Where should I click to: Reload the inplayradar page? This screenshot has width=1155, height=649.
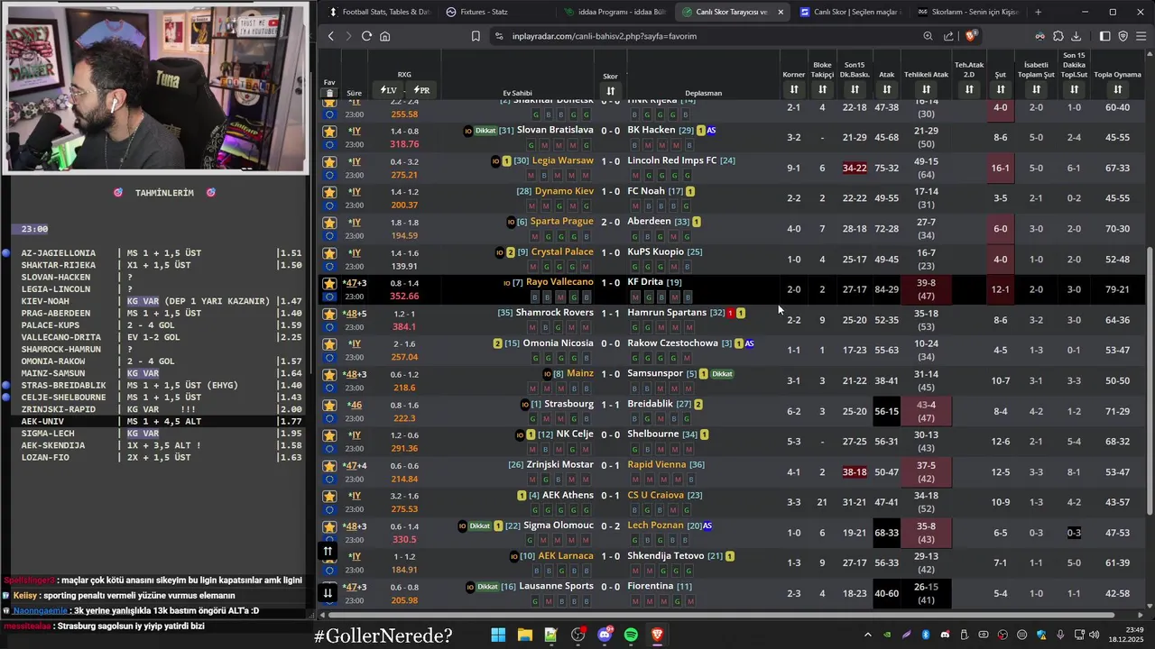(366, 36)
